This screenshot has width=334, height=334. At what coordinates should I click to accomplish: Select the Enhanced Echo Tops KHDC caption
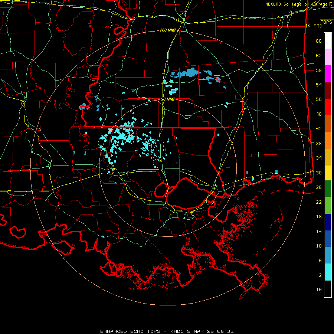tap(167, 331)
